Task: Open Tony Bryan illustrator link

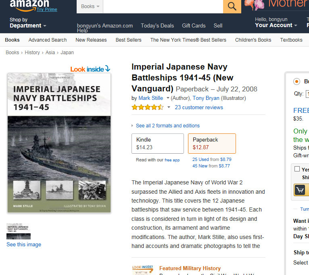Action: [x=206, y=98]
